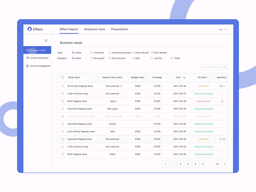
Task: Toggle the select-all checkbox in table header
Action: click(62, 77)
